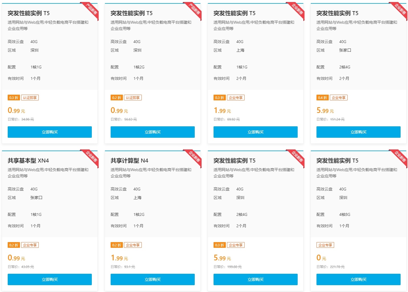Click the description text under 共享基本型 XN4

click(48, 173)
